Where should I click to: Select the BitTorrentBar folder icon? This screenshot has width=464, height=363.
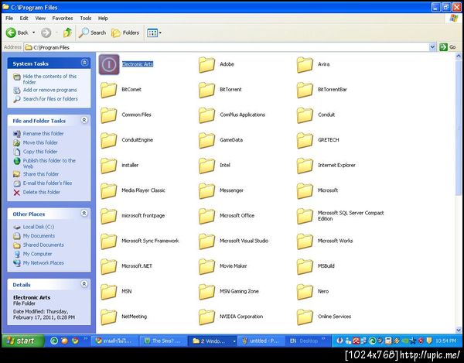tap(305, 90)
